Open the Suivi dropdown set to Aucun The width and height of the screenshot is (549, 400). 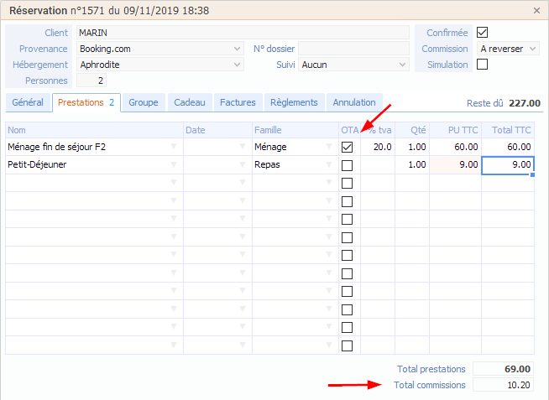coord(402,65)
